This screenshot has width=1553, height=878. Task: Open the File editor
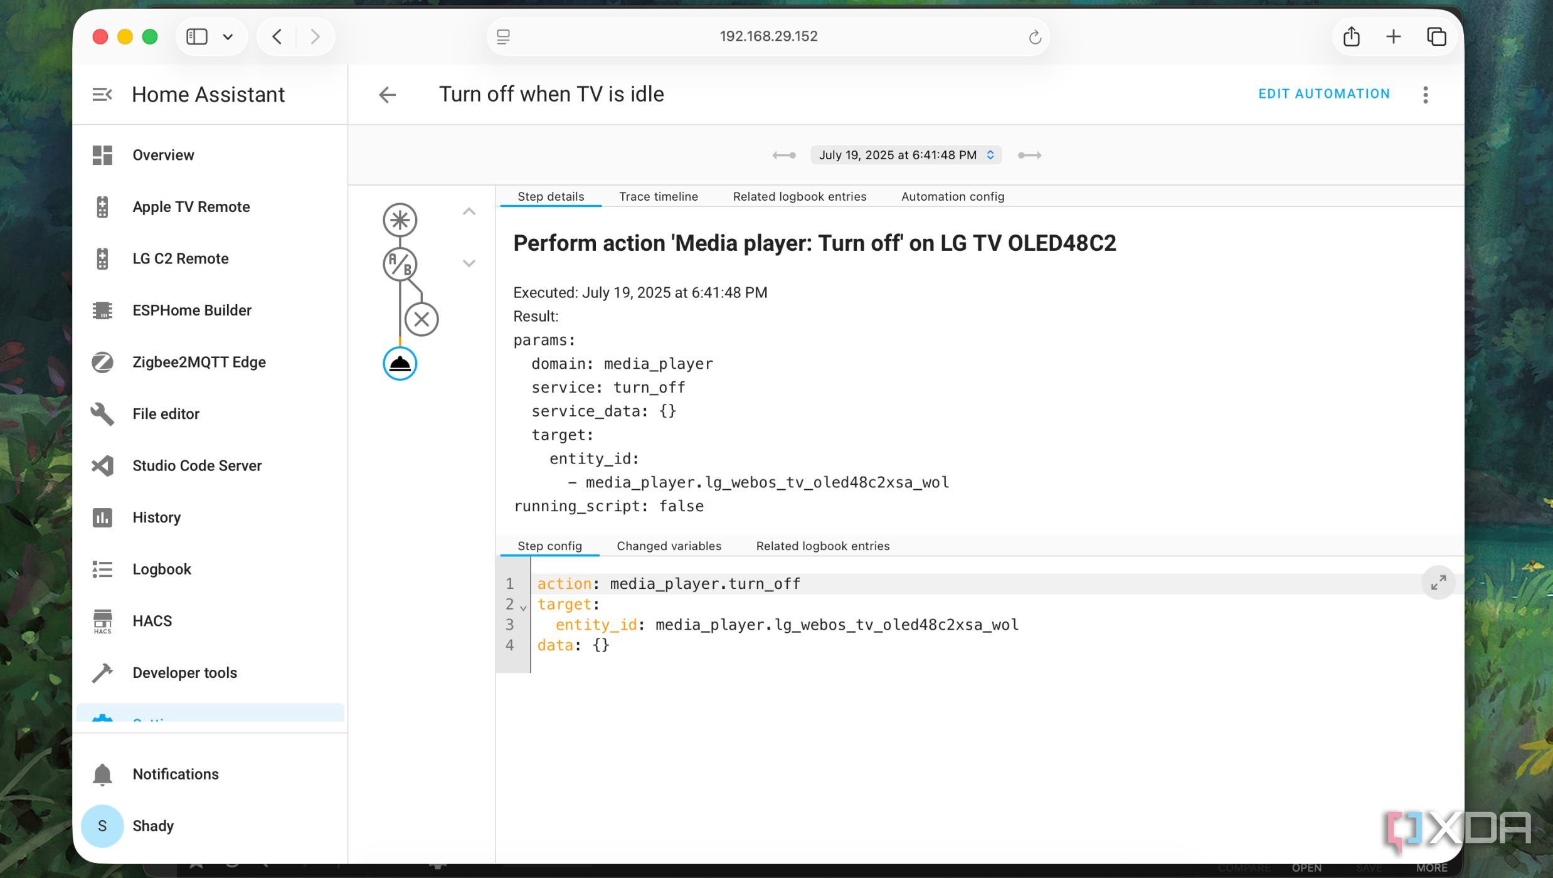pyautogui.click(x=210, y=414)
